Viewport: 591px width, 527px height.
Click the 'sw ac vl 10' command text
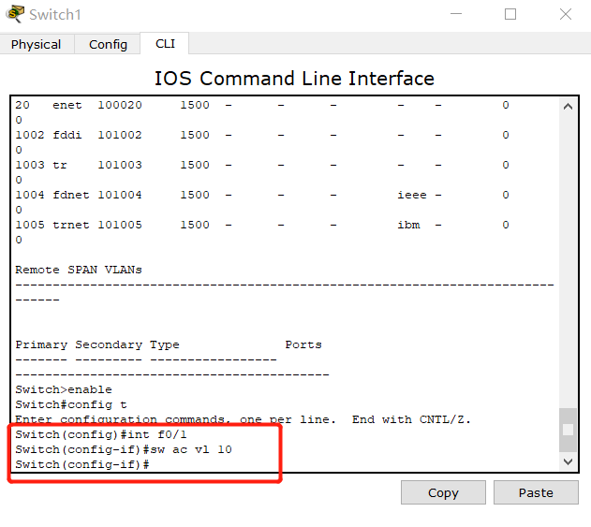191,449
